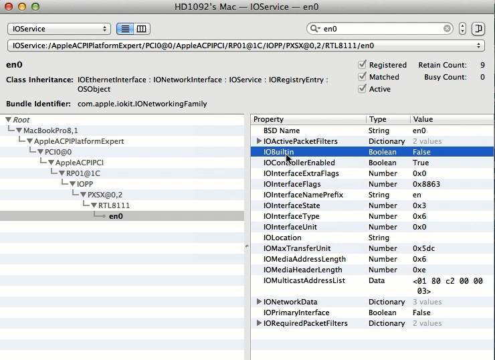Click the inspector toggle icon beside search
The width and height of the screenshot is (495, 360).
[x=478, y=29]
